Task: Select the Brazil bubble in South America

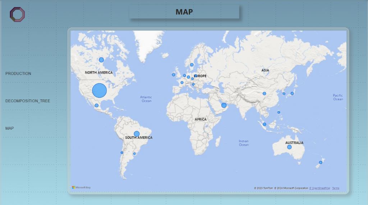Action: tap(137, 134)
